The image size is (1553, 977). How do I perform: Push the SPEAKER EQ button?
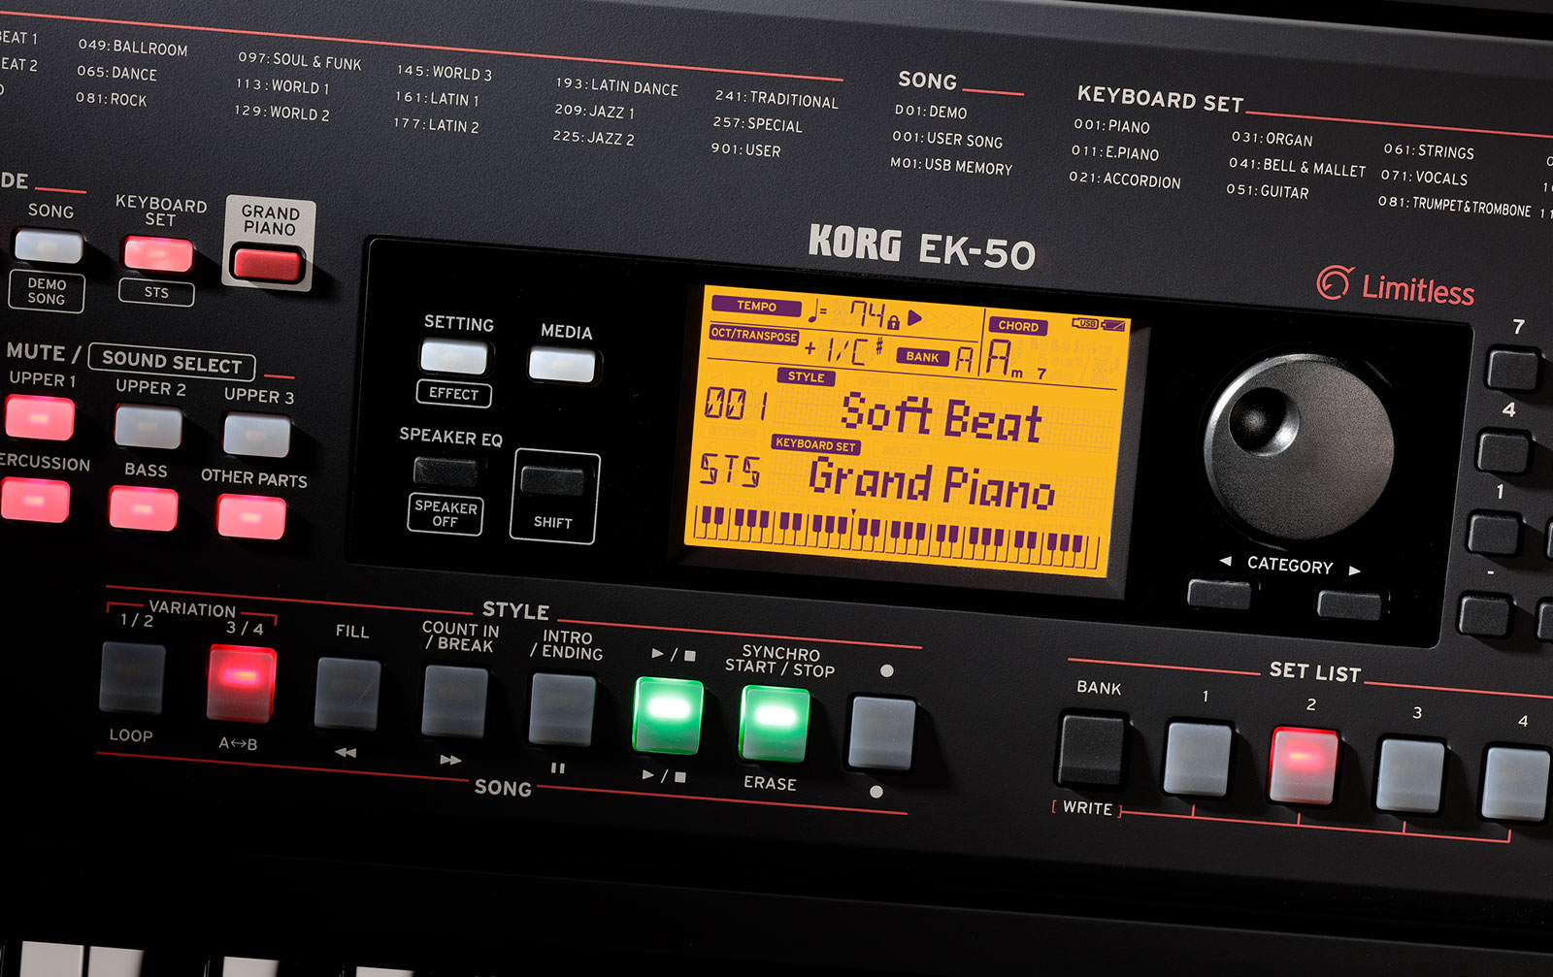[446, 472]
